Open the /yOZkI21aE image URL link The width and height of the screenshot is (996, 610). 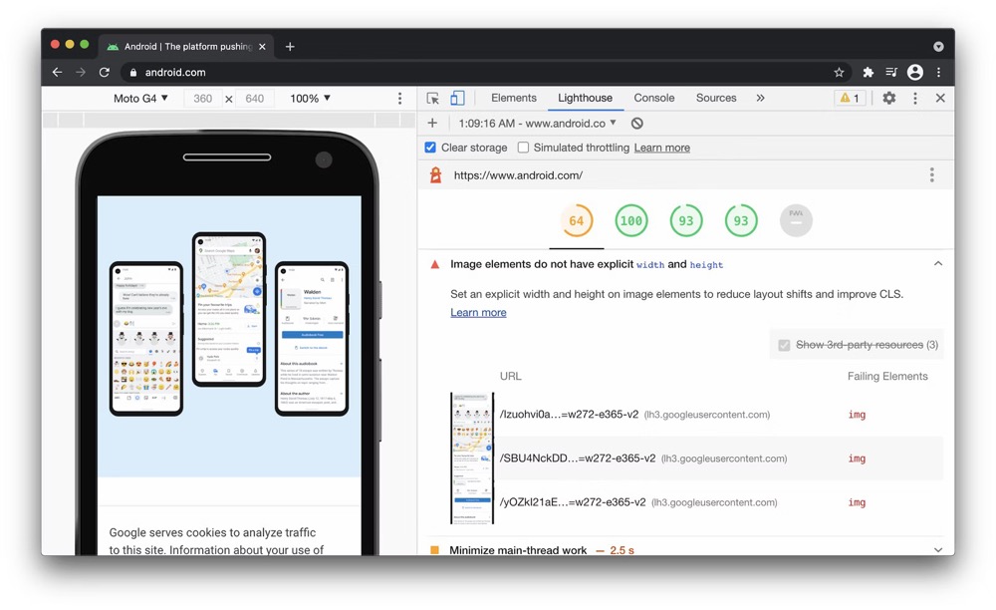tap(573, 502)
